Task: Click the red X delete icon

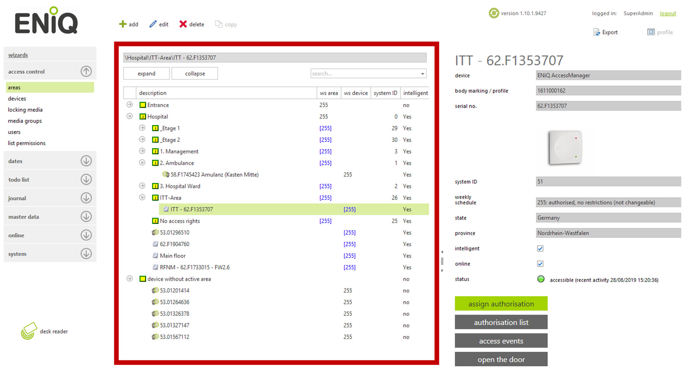Action: point(183,24)
